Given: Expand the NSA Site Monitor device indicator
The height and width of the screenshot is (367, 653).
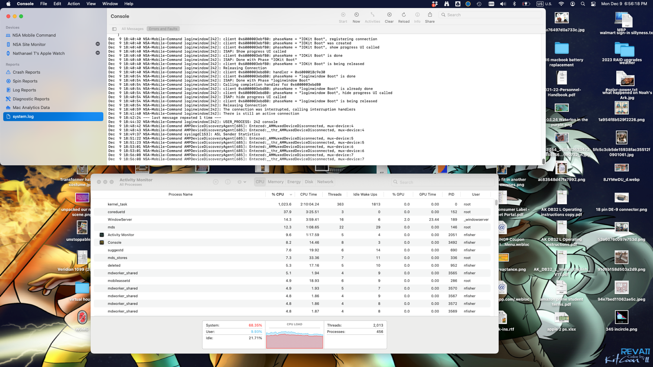Looking at the screenshot, I should coord(98,44).
